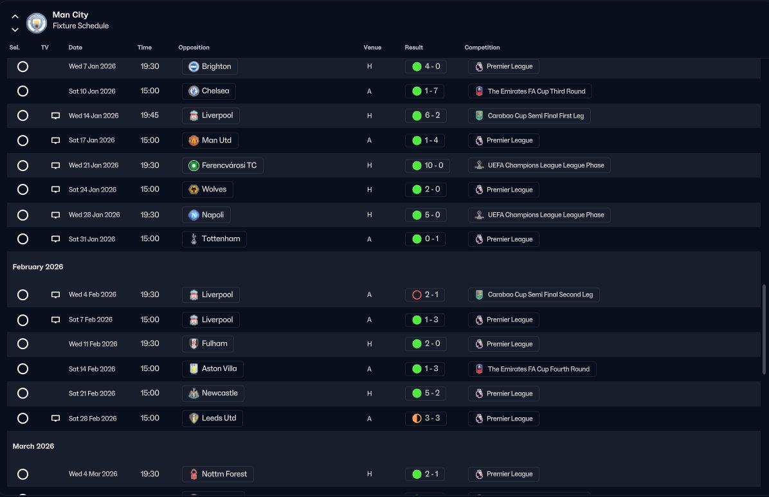The height and width of the screenshot is (497, 769).
Task: Go to previous club with up chevron
Action: point(15,17)
